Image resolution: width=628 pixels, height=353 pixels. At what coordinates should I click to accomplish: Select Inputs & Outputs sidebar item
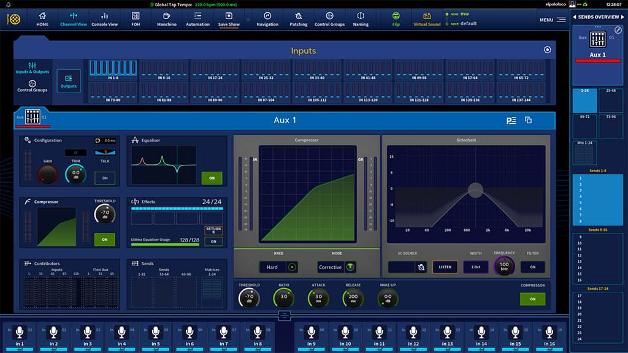[x=32, y=68]
